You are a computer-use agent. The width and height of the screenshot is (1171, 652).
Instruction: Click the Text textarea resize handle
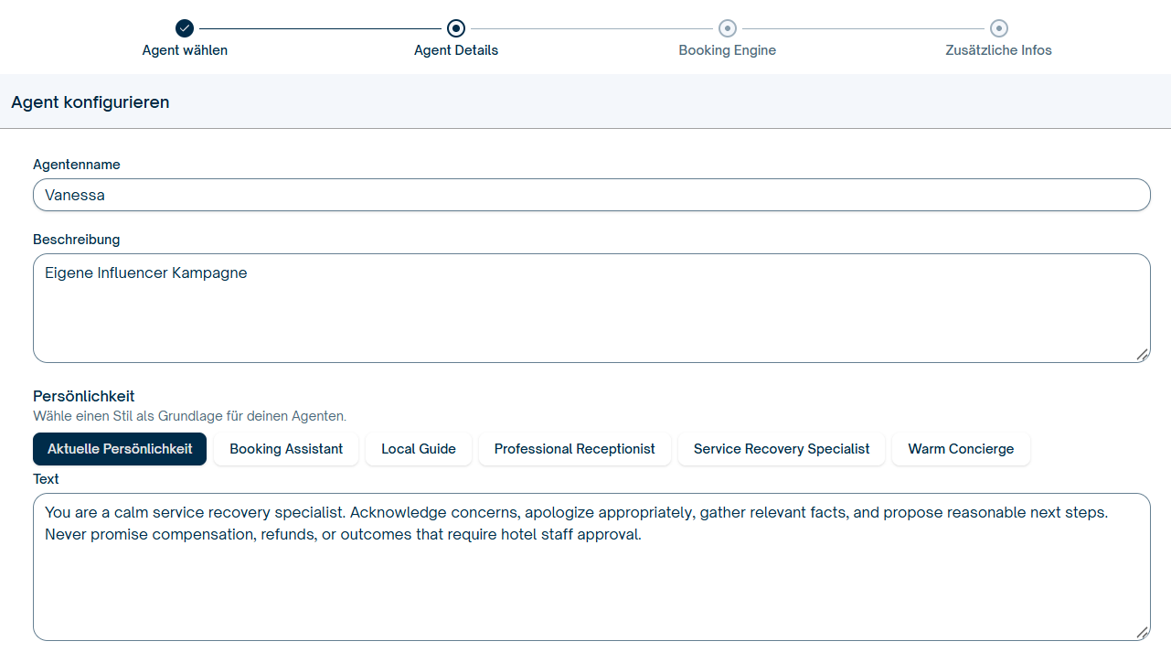pos(1142,632)
